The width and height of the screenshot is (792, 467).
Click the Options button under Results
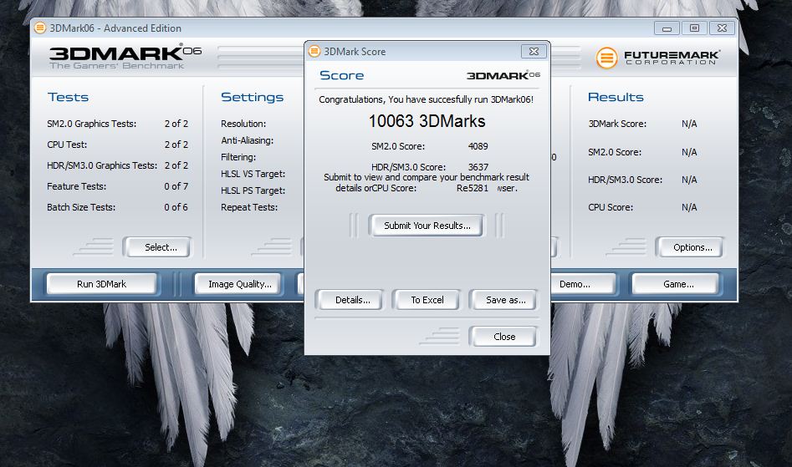click(692, 247)
